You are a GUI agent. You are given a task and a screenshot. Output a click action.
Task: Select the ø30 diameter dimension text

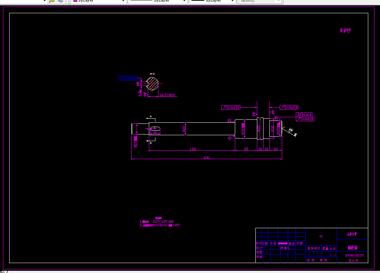(243, 129)
